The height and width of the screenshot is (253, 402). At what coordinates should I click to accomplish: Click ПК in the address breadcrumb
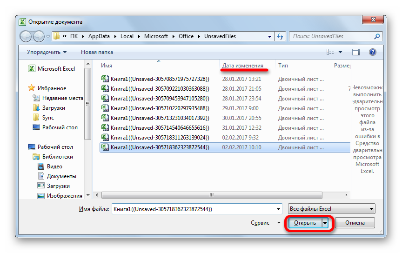[74, 36]
